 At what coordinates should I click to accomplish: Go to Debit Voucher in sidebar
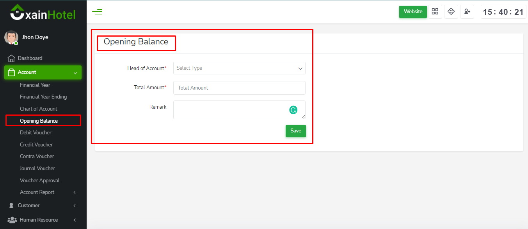36,133
